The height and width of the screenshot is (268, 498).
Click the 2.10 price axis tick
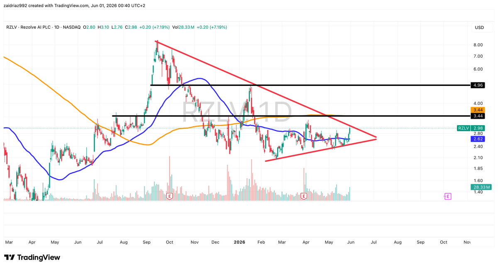coord(478,158)
